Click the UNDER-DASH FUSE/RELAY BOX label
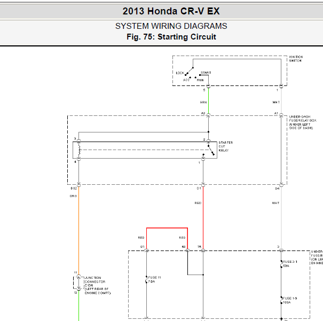Viewport: 323px width, 321px height. [303, 122]
